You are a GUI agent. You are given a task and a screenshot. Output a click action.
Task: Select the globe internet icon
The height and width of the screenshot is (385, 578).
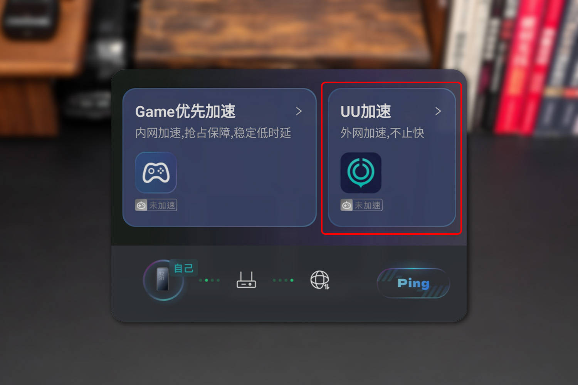point(320,280)
